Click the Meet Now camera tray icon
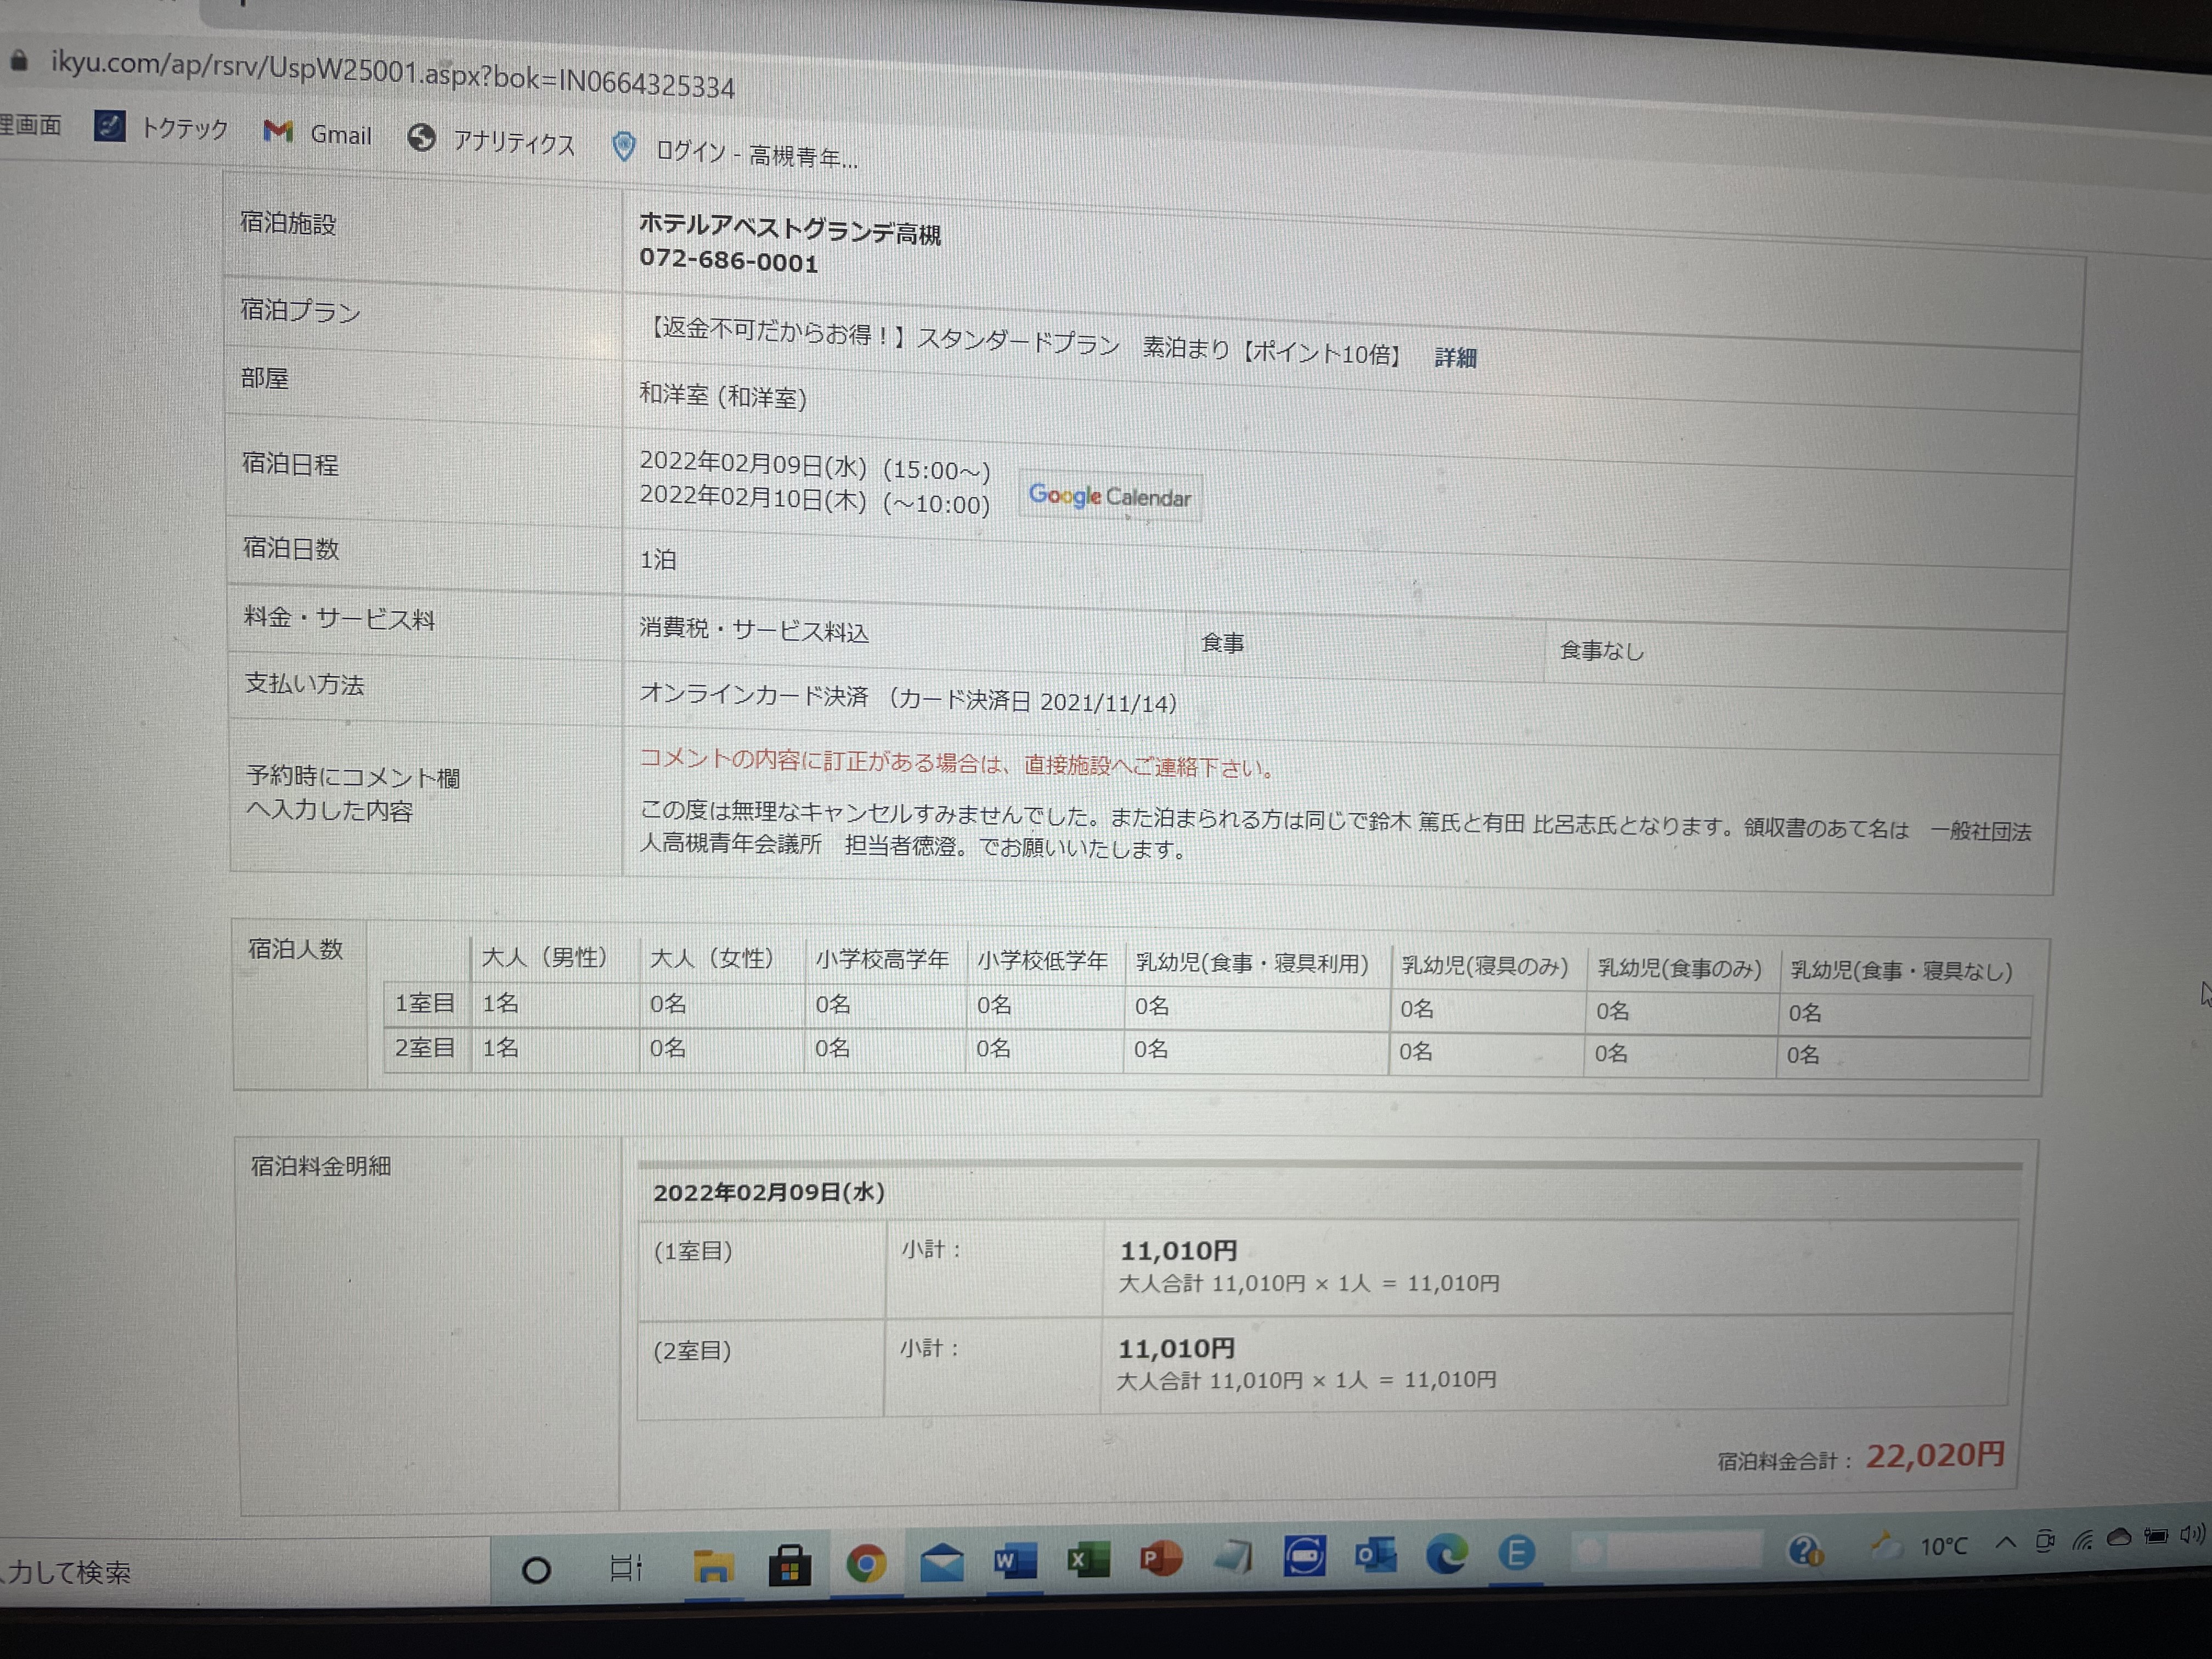Screen dimensions: 2212x1659 pos(2045,1541)
